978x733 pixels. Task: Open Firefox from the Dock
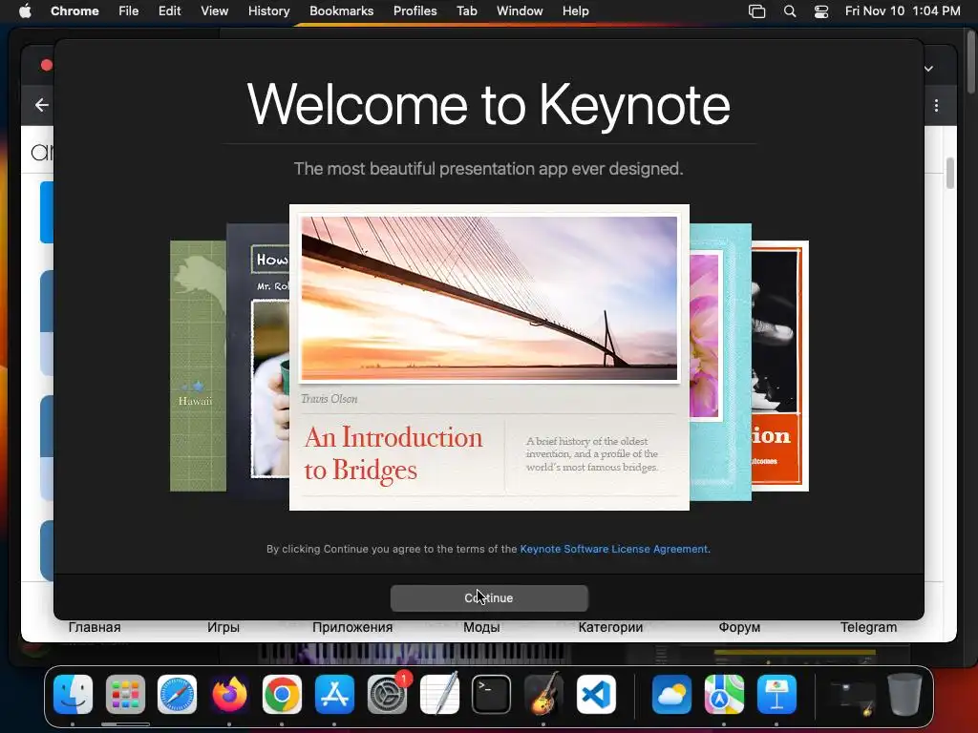coord(229,695)
